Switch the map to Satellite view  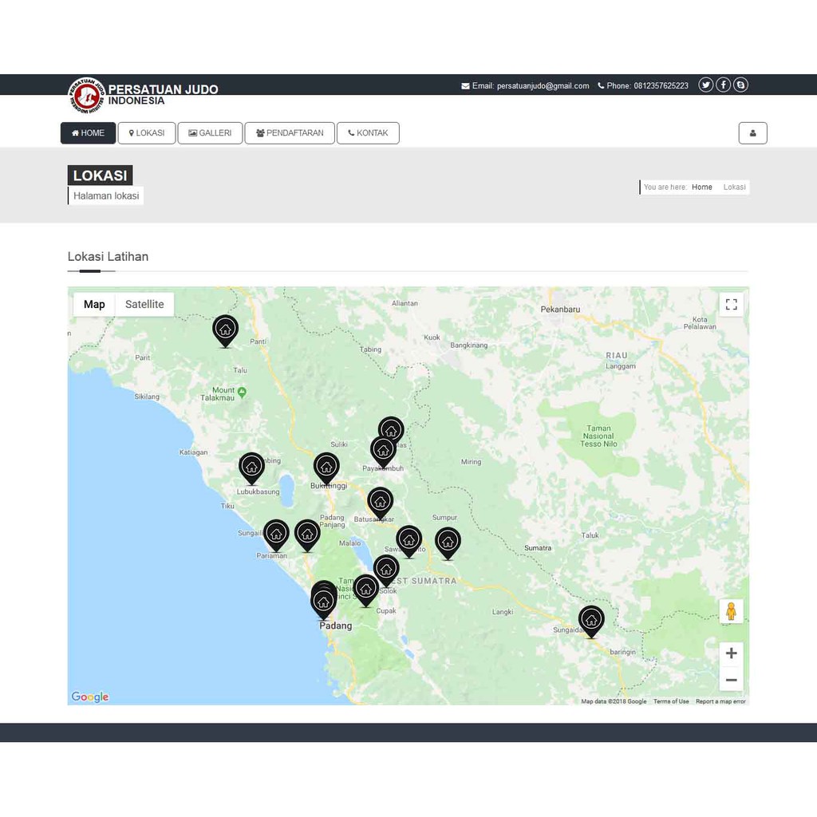coord(144,304)
